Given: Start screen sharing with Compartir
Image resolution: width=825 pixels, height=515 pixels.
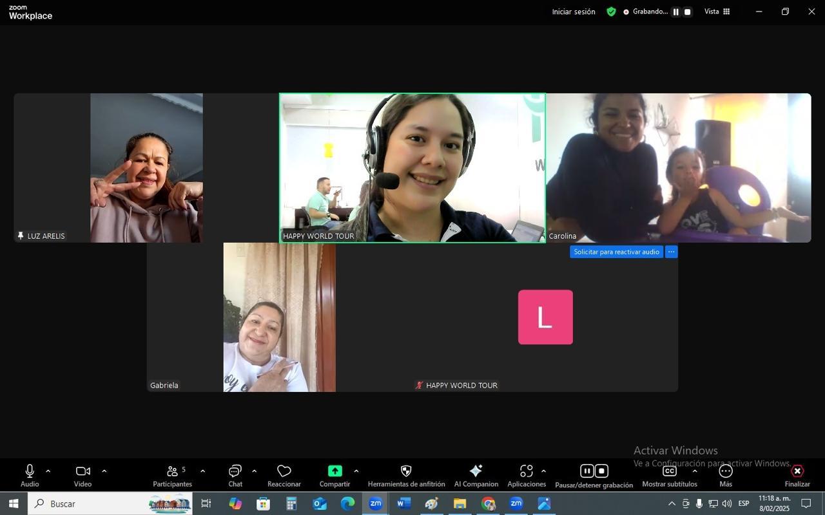Looking at the screenshot, I should pos(335,475).
